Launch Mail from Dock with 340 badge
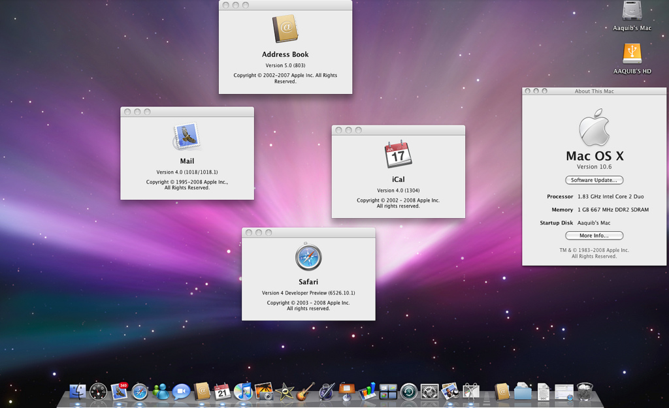Viewport: 669px width, 408px height. coord(120,392)
